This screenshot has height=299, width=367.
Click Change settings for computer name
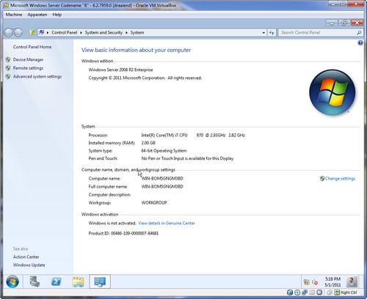coord(340,179)
